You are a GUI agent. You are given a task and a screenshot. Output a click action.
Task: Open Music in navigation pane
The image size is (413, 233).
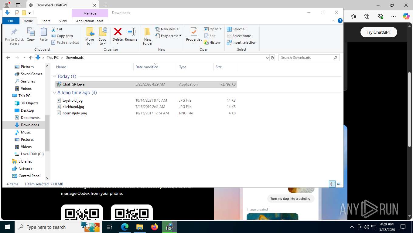23,132
